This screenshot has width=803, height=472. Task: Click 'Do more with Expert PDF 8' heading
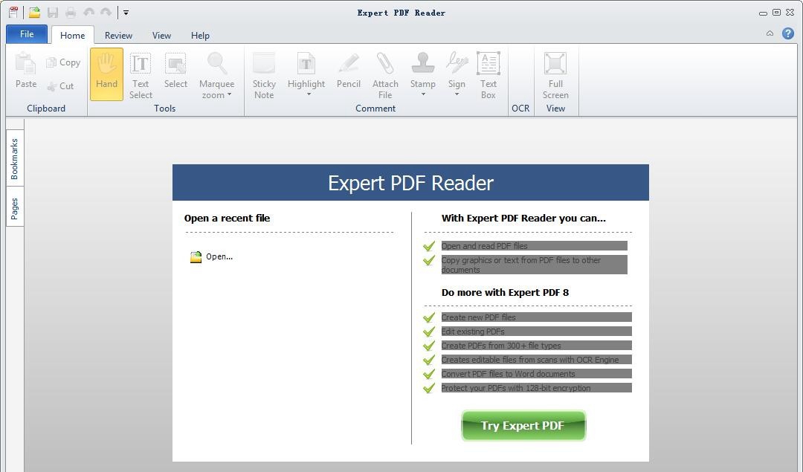pos(505,293)
